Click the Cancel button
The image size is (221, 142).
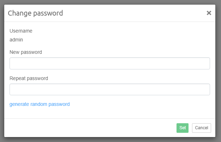click(x=201, y=128)
